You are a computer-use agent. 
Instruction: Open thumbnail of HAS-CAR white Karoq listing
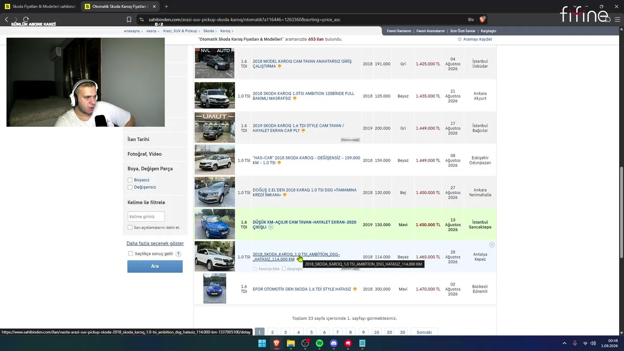click(214, 160)
